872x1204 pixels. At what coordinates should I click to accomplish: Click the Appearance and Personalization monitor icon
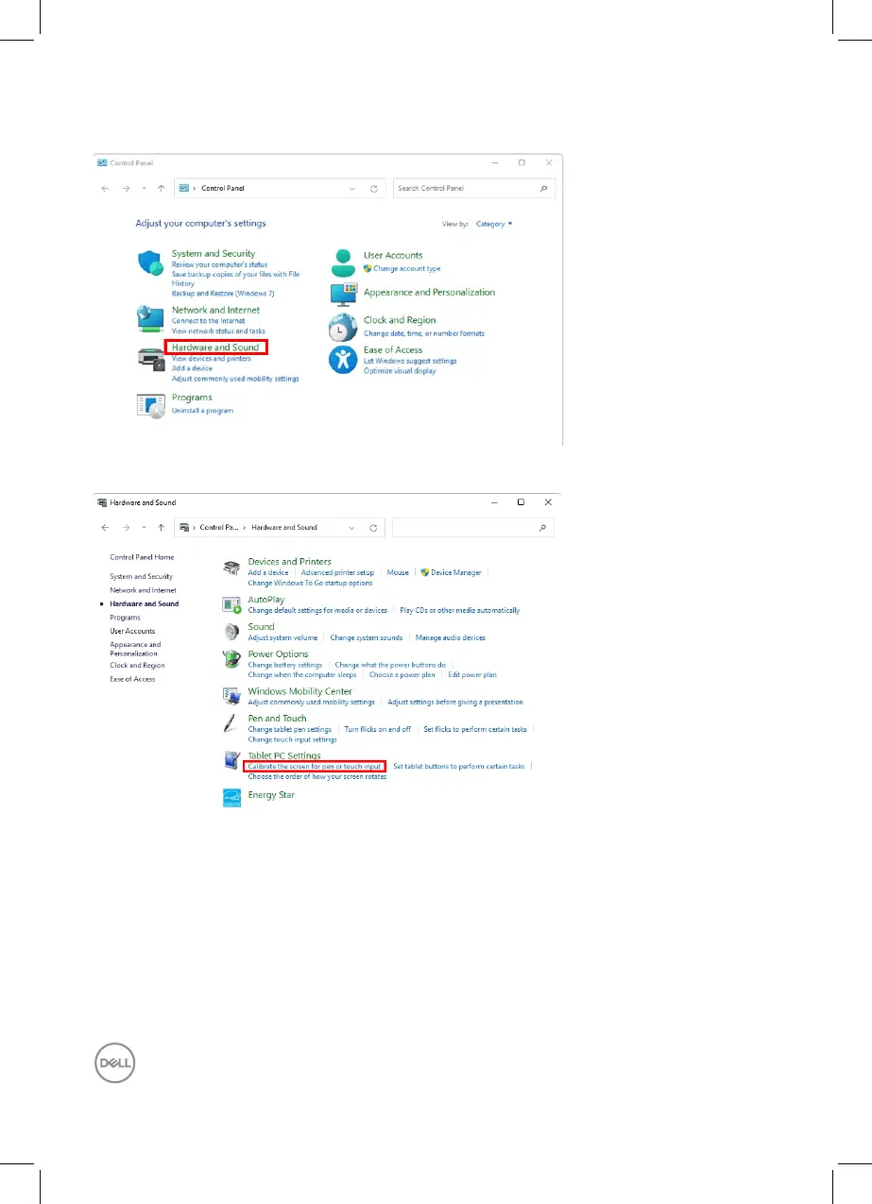pos(344,294)
